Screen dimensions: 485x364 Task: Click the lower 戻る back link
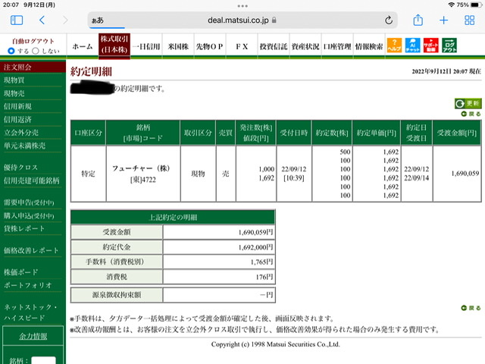(471, 308)
